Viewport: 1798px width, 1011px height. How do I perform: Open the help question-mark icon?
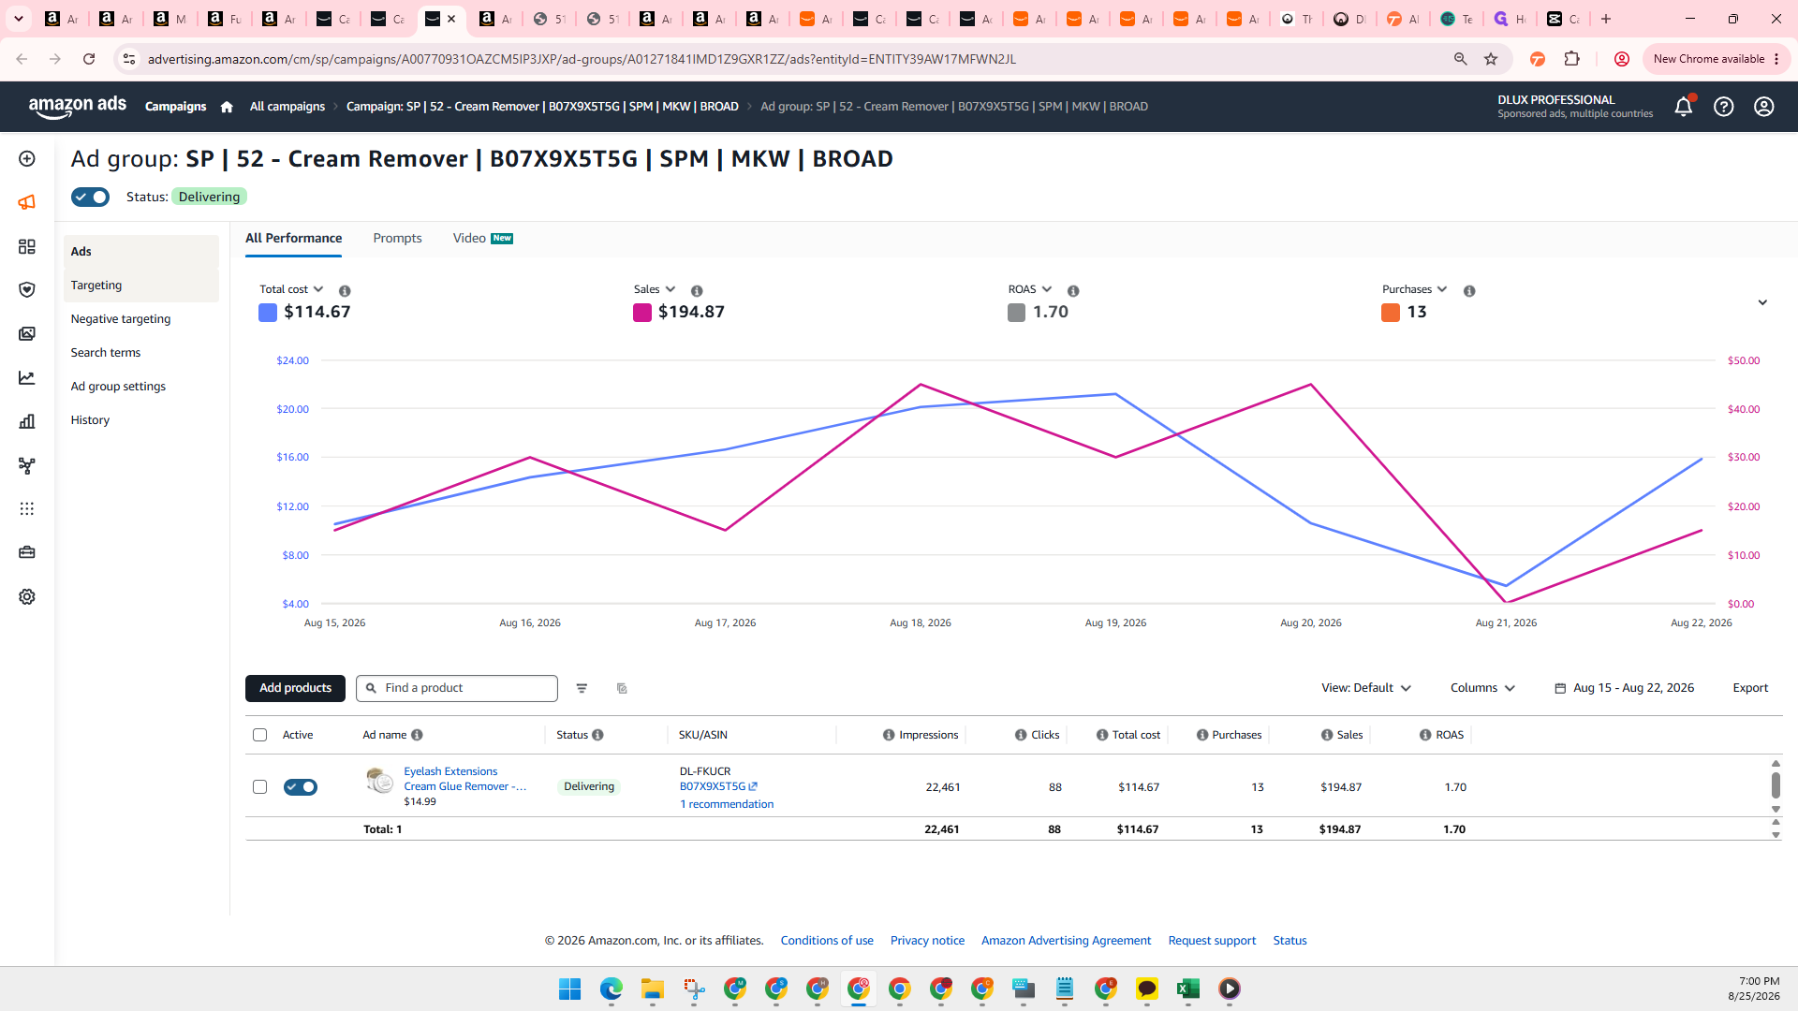pos(1723,107)
